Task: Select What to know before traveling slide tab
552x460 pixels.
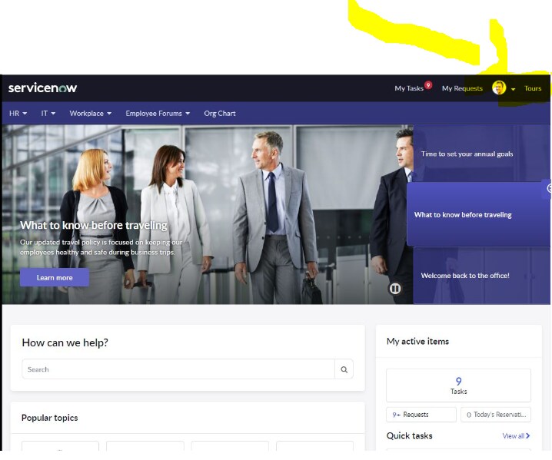Action: (x=478, y=214)
